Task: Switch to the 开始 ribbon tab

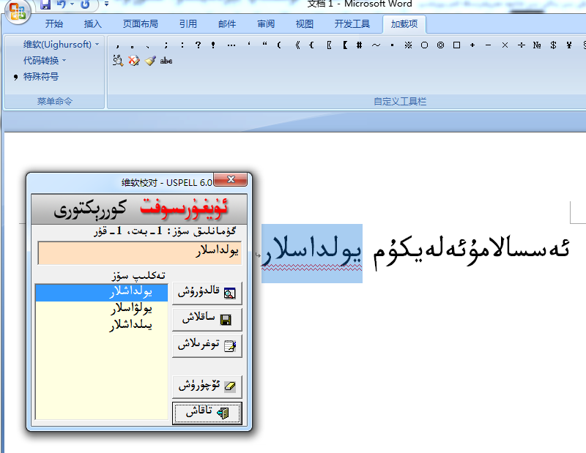Action: (54, 24)
